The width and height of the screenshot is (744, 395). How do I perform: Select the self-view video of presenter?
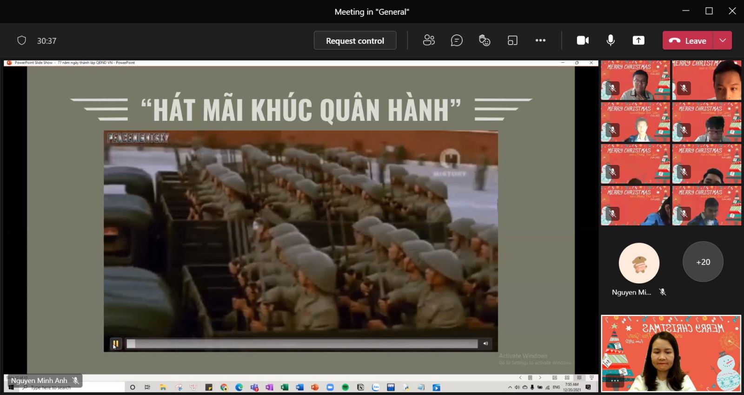671,353
